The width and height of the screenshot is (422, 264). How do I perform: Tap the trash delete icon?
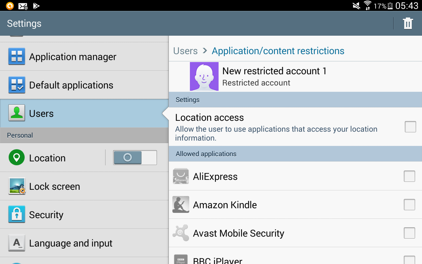(408, 23)
